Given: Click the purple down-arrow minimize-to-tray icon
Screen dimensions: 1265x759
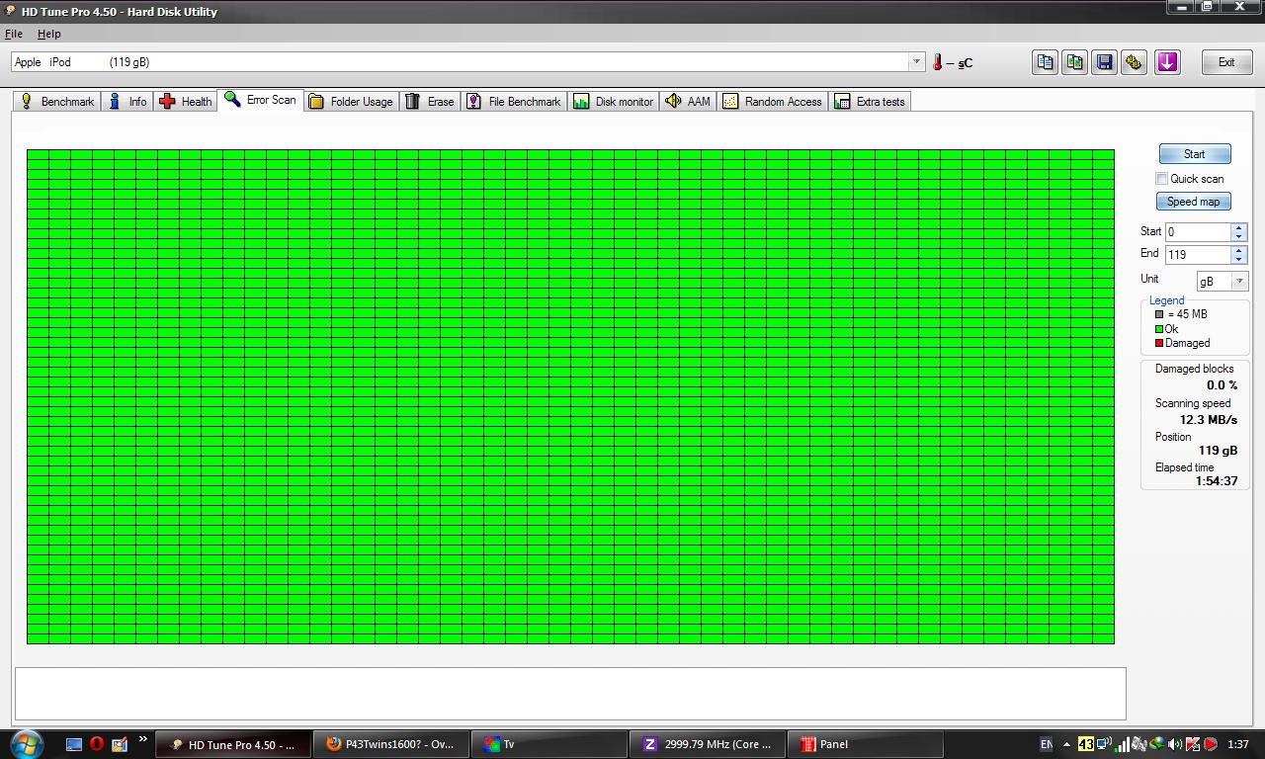Looking at the screenshot, I should [1167, 62].
